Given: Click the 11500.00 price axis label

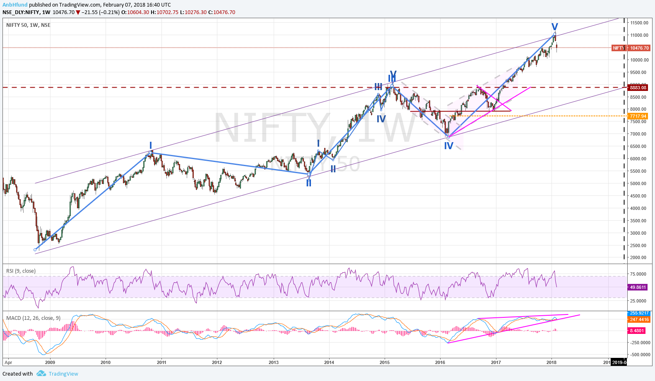Looking at the screenshot, I should click(639, 23).
